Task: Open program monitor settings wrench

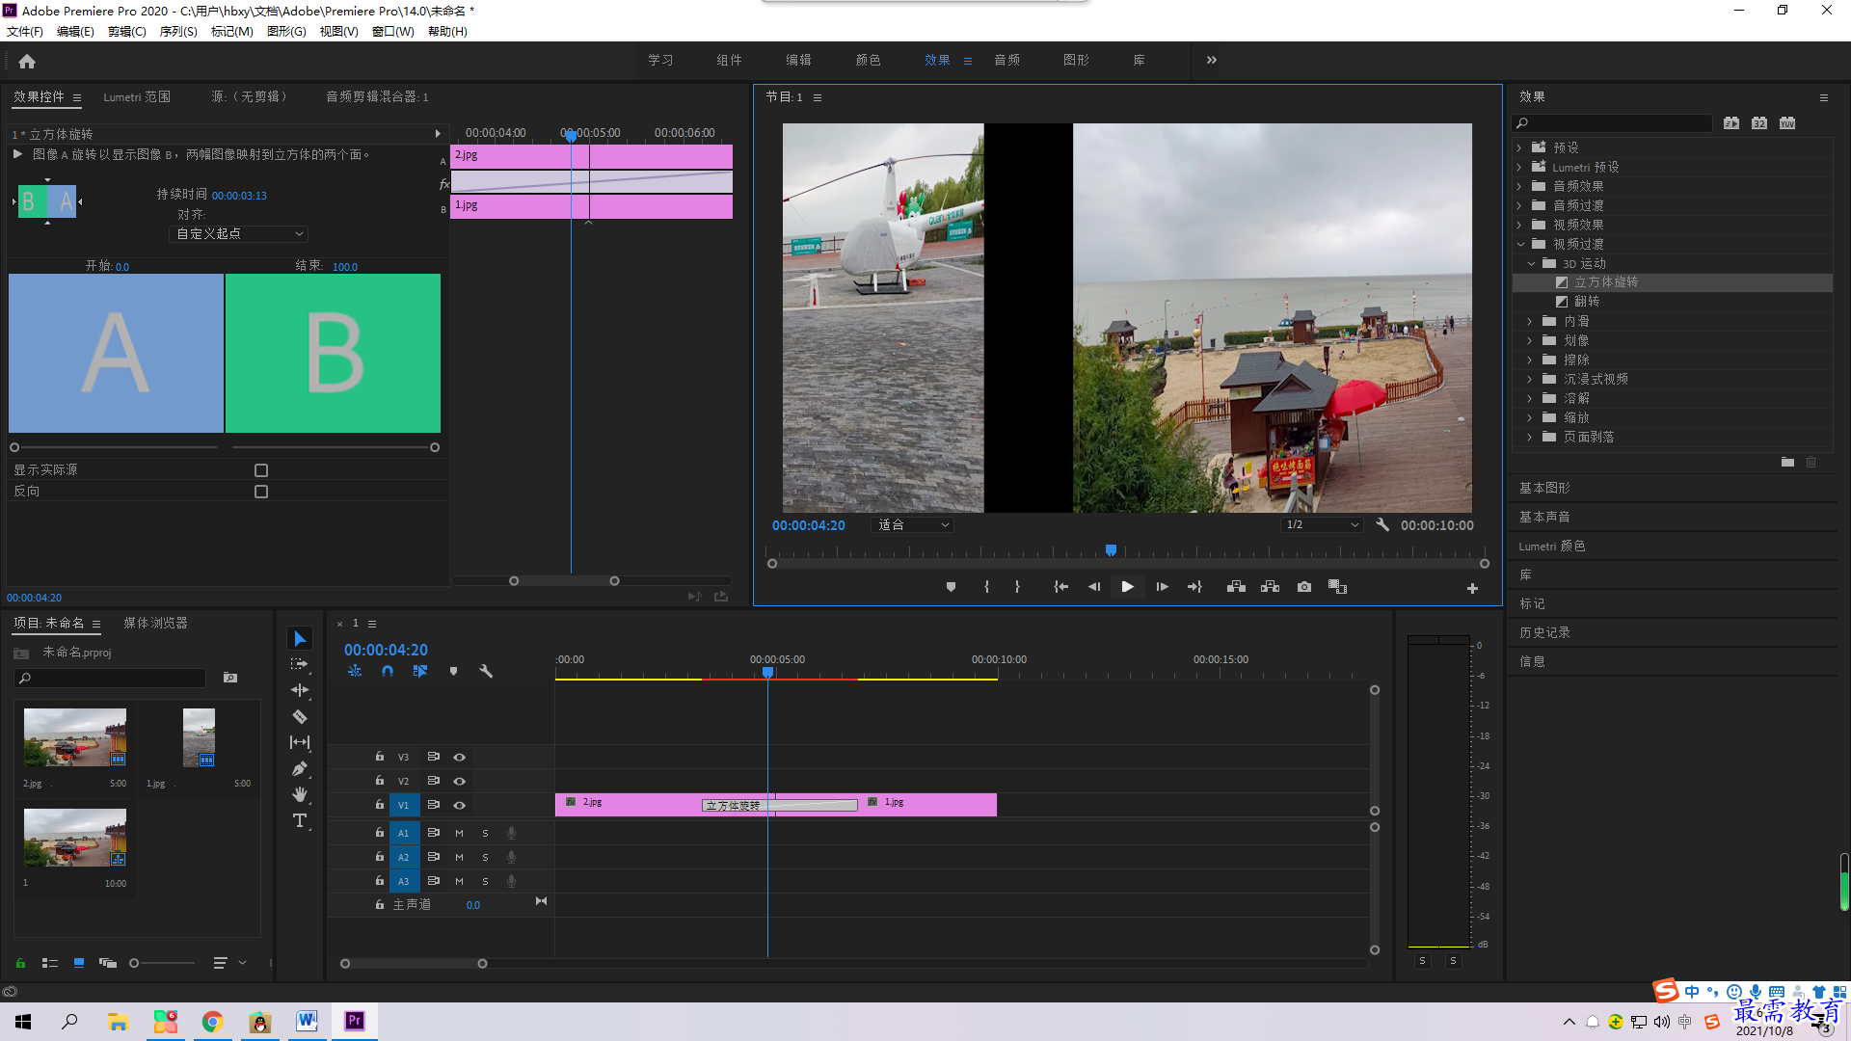Action: [x=1382, y=524]
